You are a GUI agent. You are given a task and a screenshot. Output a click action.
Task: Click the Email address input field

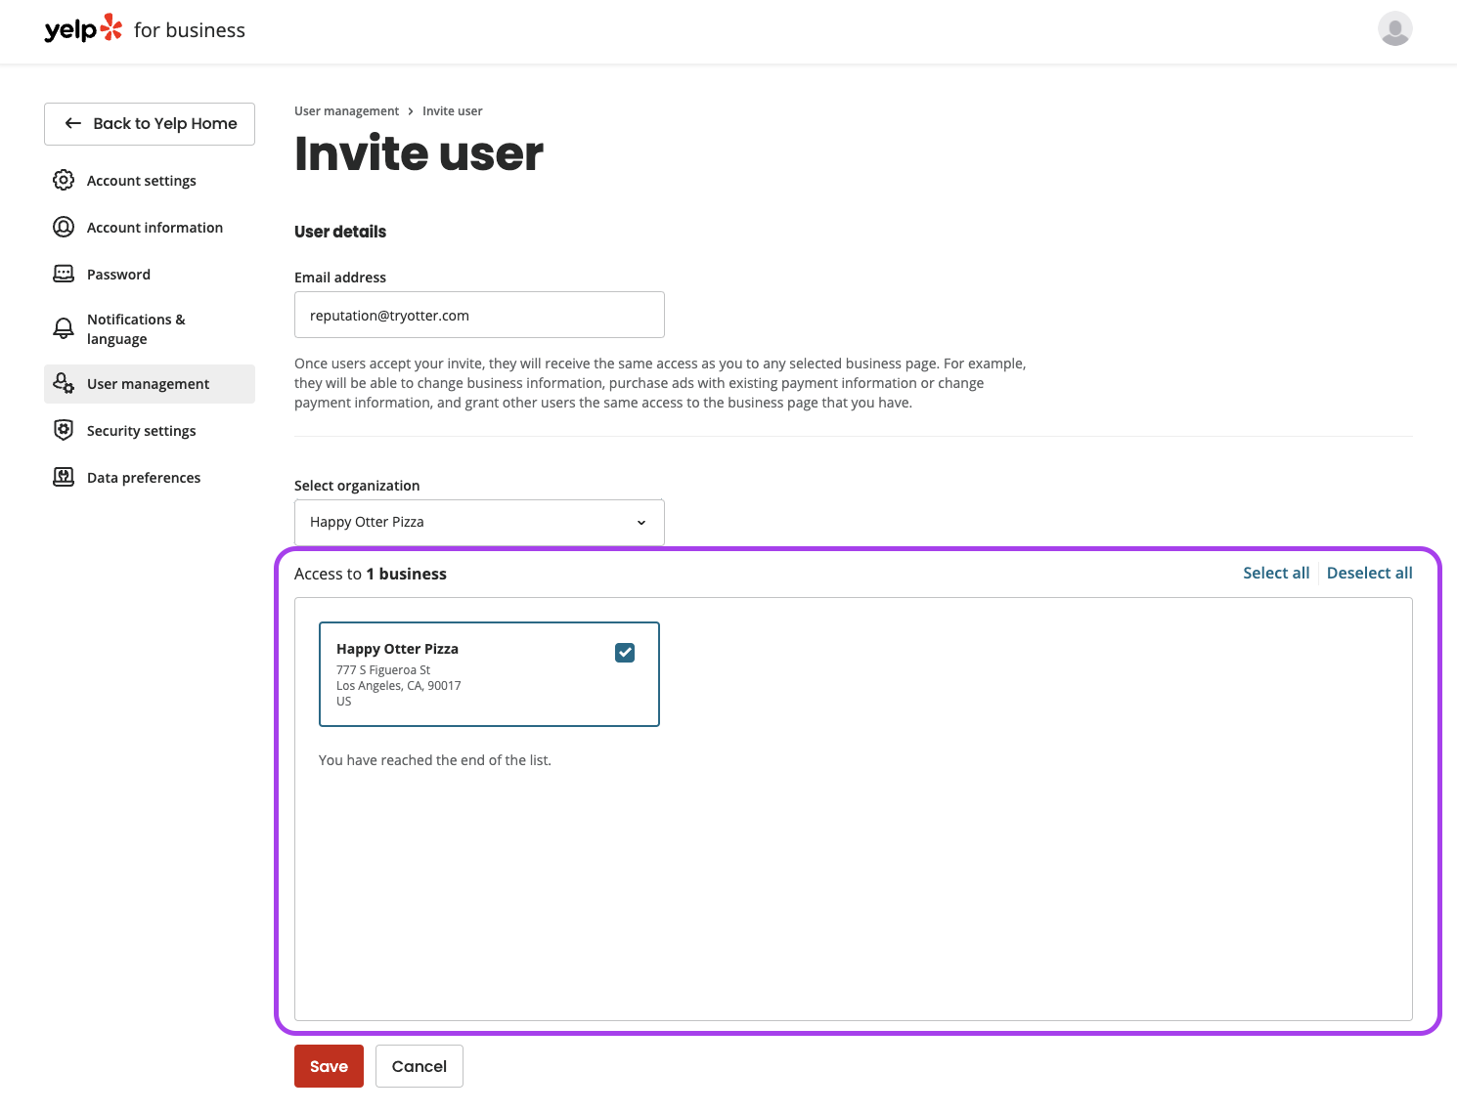coord(479,315)
